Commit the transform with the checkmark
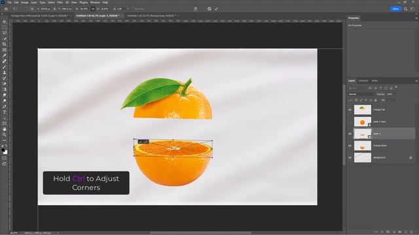Image resolution: width=419 pixels, height=235 pixels. coord(216,8)
